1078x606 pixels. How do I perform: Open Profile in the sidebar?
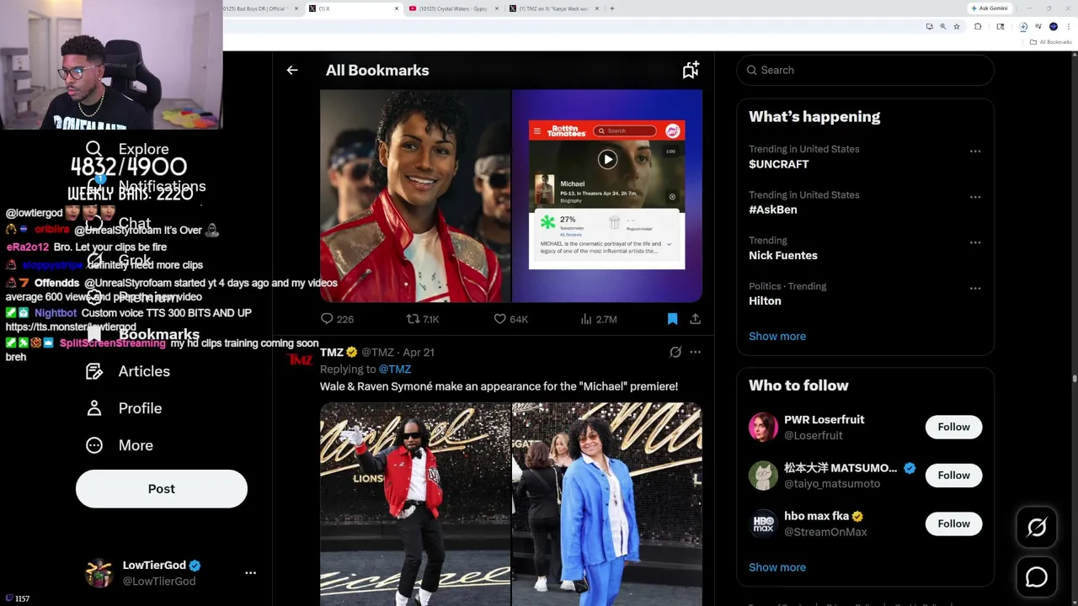click(x=124, y=408)
